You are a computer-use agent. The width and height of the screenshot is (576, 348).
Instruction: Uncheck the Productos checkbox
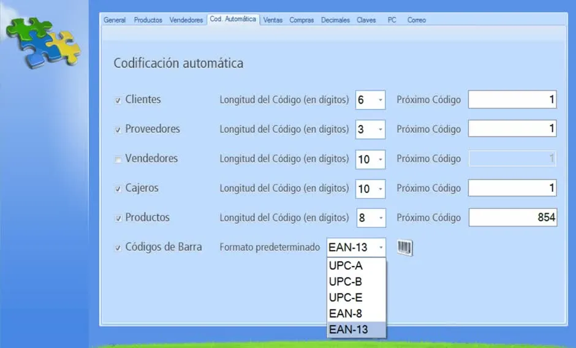(118, 218)
